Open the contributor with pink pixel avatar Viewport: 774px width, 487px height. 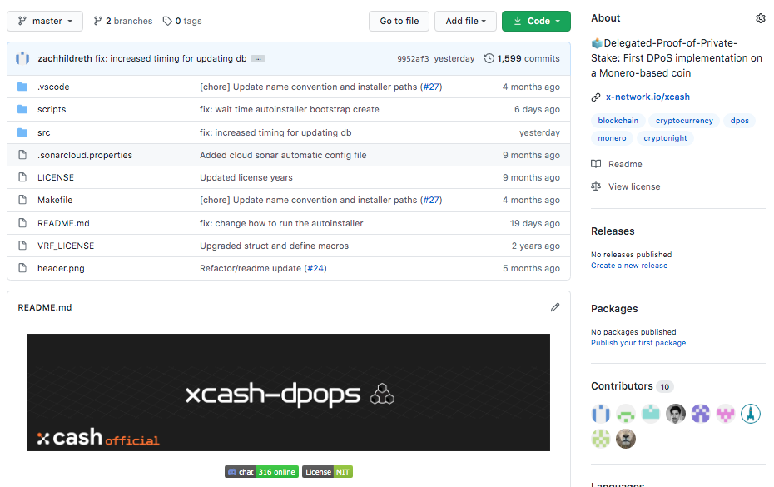(x=726, y=414)
